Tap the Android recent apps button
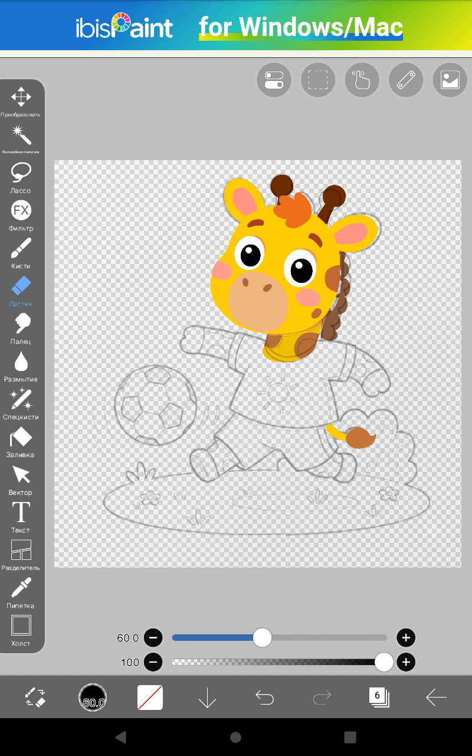472x756 pixels. point(350,737)
